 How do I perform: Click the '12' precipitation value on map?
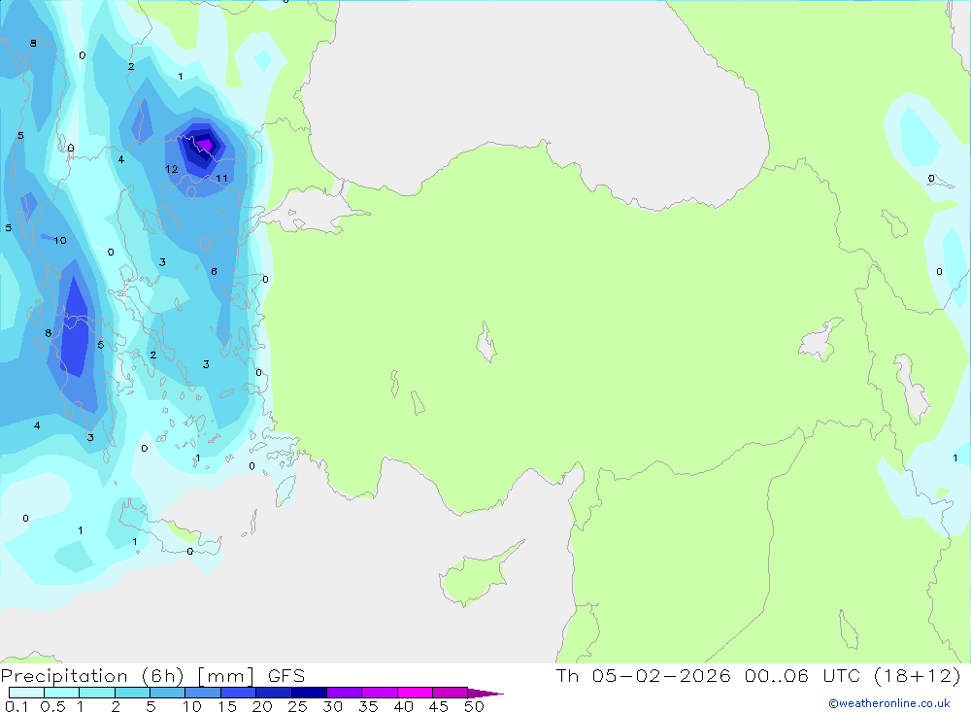tap(172, 169)
